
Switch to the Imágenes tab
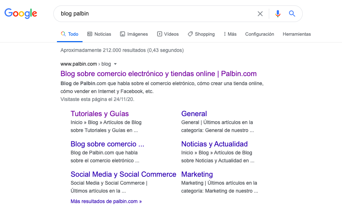pyautogui.click(x=134, y=34)
